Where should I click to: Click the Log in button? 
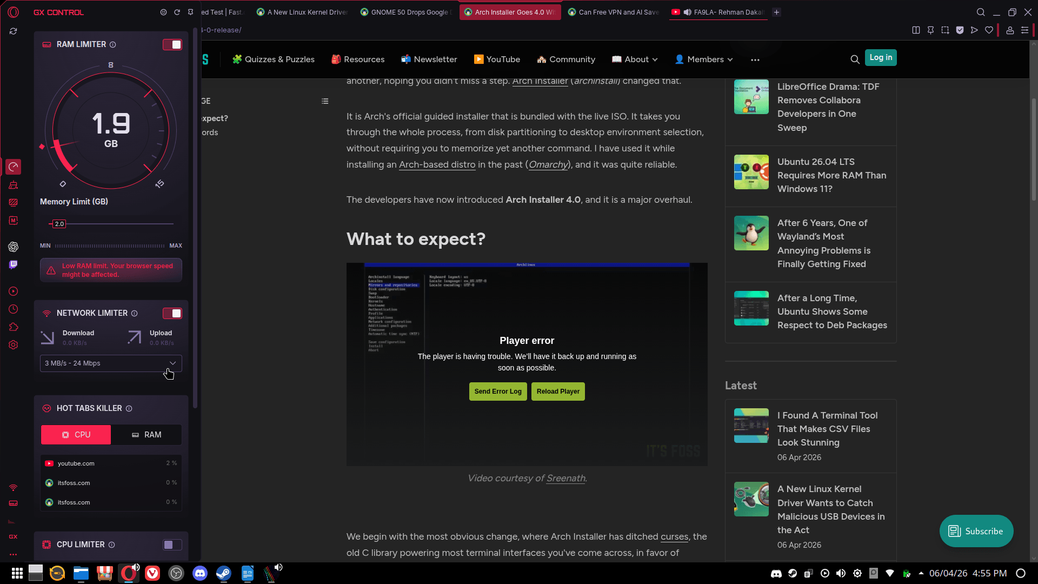pyautogui.click(x=881, y=58)
